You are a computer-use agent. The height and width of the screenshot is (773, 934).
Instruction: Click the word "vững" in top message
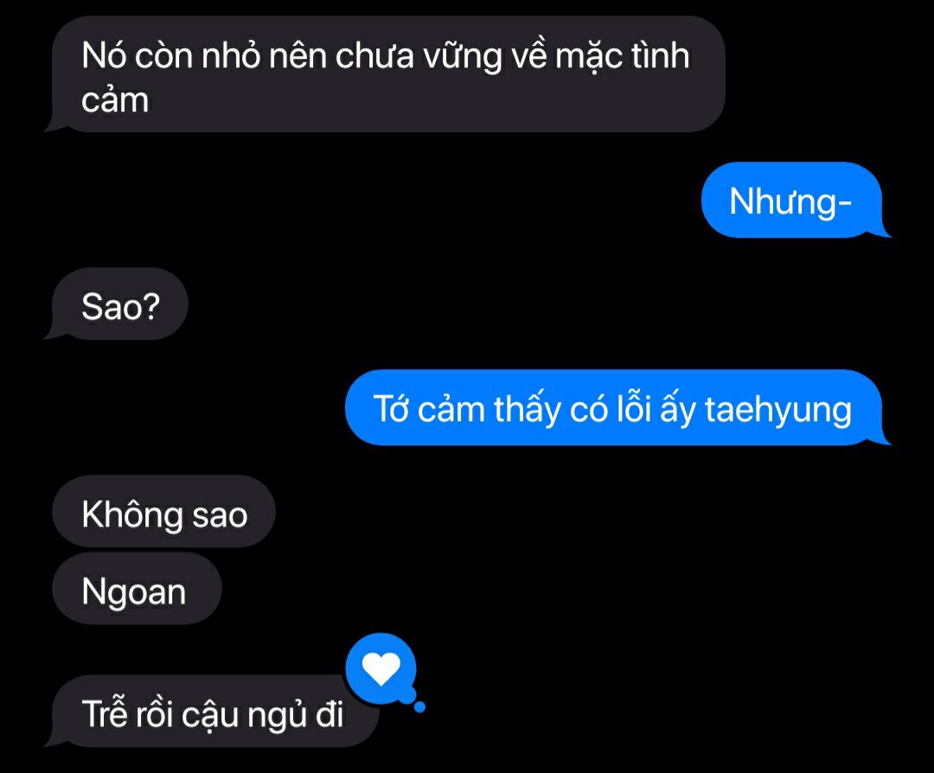pos(462,56)
